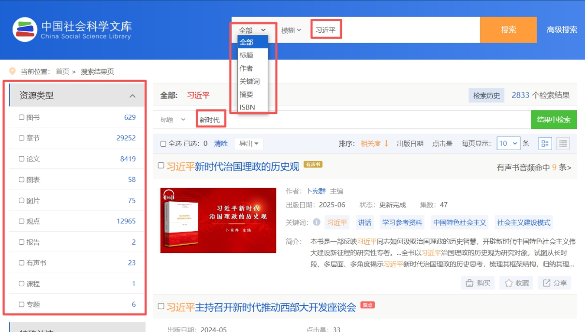The image size is (585, 332).
Task: Select 作者 from the search field list
Action: coord(246,69)
